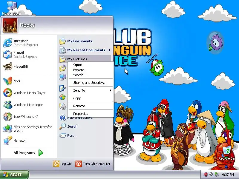
Task: Click the Search magnifying glass icon
Action: click(x=62, y=126)
